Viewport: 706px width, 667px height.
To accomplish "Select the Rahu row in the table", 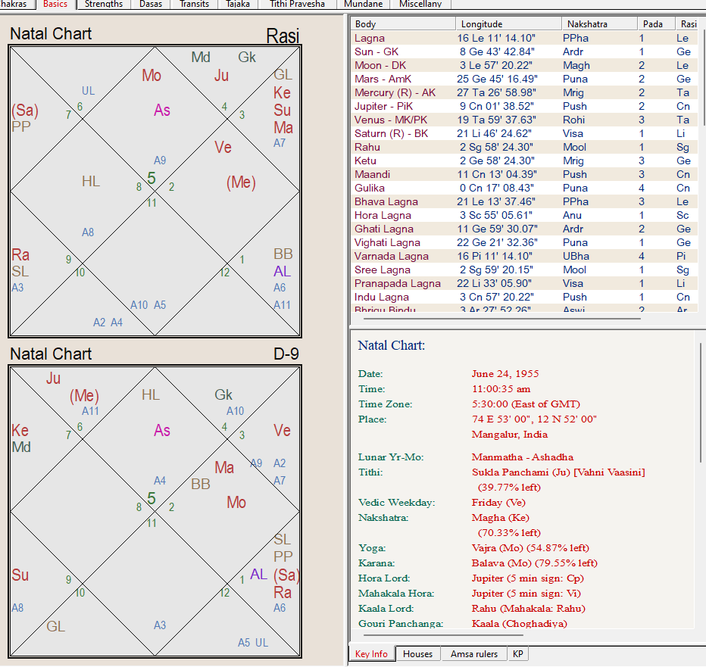I will point(524,147).
